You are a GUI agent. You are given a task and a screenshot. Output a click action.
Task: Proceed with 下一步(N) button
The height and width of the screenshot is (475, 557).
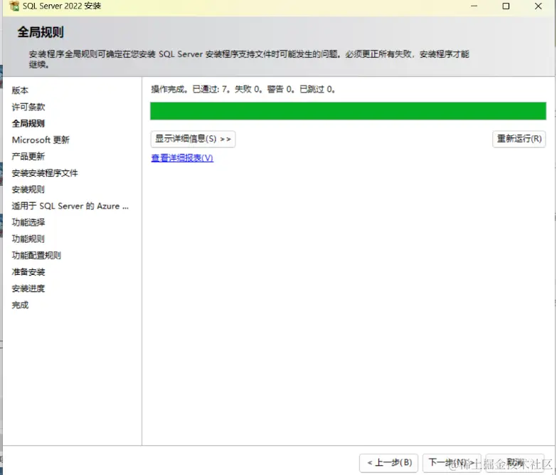click(452, 463)
